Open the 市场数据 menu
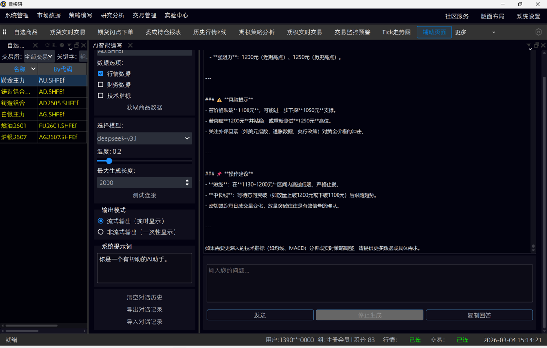This screenshot has height=348, width=547. click(x=48, y=15)
